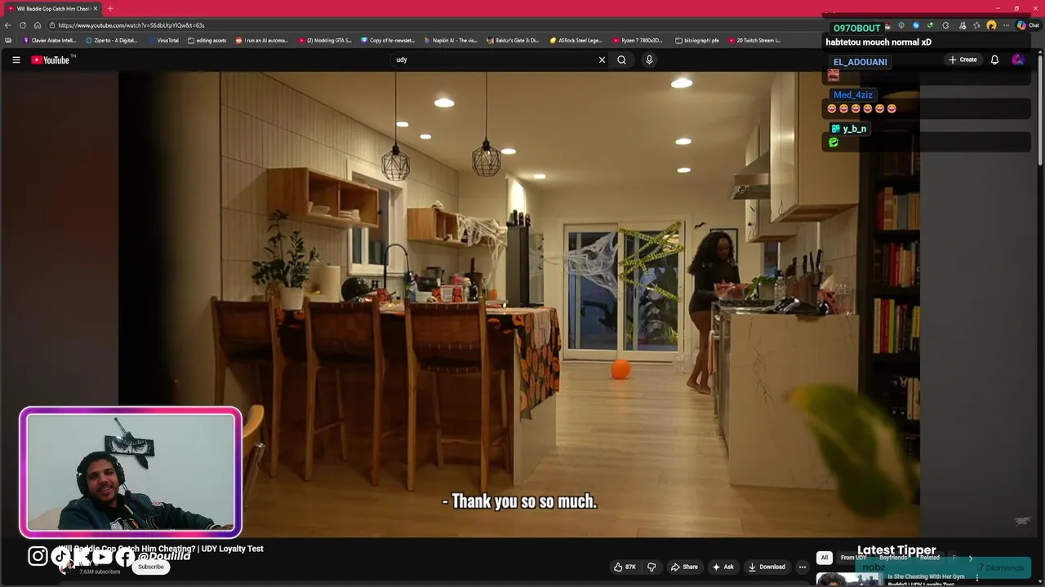Open more video actions ellipsis menu
Screen dimensions: 1045x587
pos(803,567)
